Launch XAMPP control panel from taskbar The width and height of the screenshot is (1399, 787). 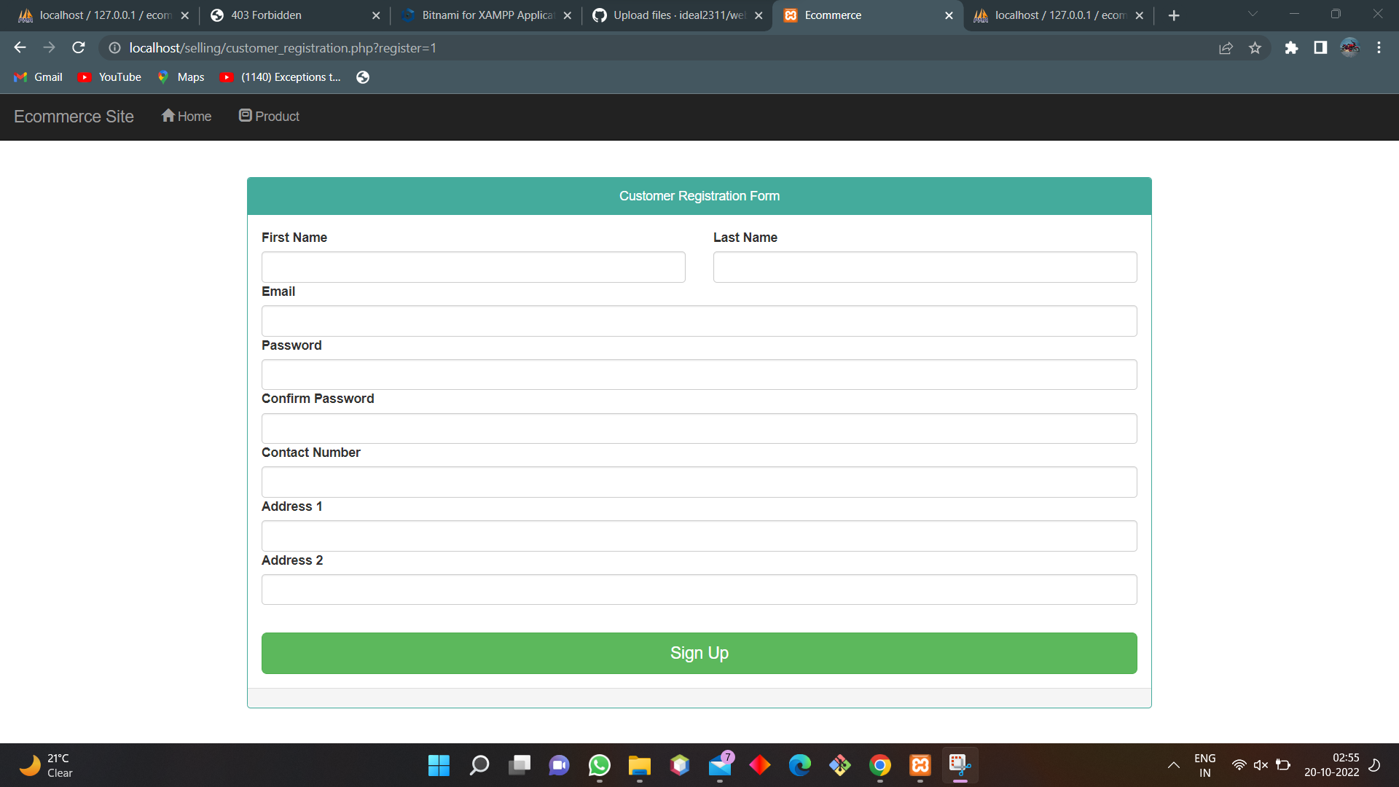pos(920,765)
